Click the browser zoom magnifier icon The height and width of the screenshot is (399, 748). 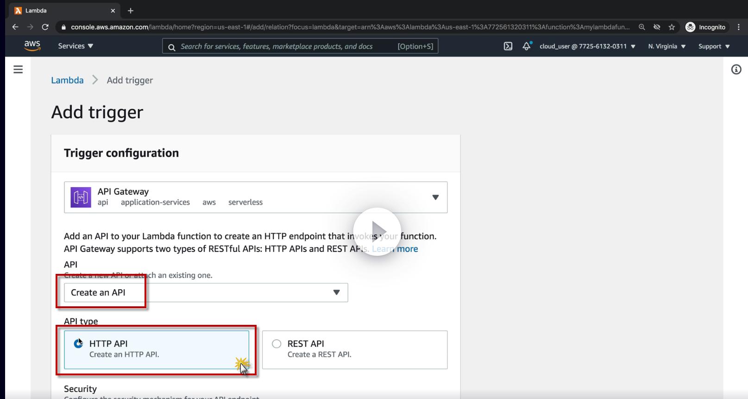[642, 27]
